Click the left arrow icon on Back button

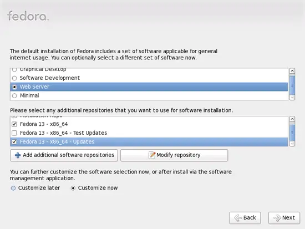click(238, 218)
